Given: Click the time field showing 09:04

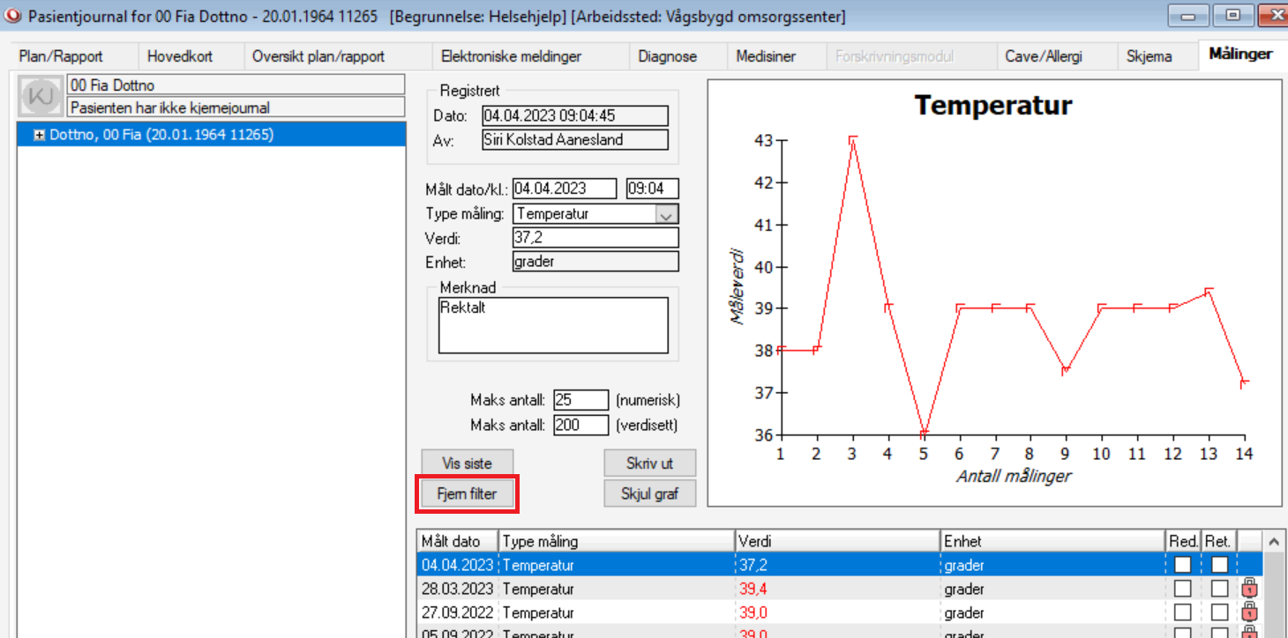Looking at the screenshot, I should pos(652,189).
